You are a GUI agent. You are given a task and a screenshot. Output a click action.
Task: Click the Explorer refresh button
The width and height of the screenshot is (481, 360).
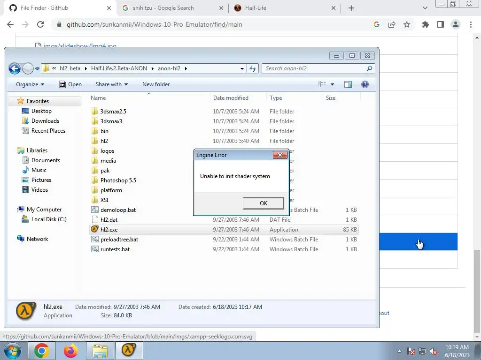tap(253, 68)
